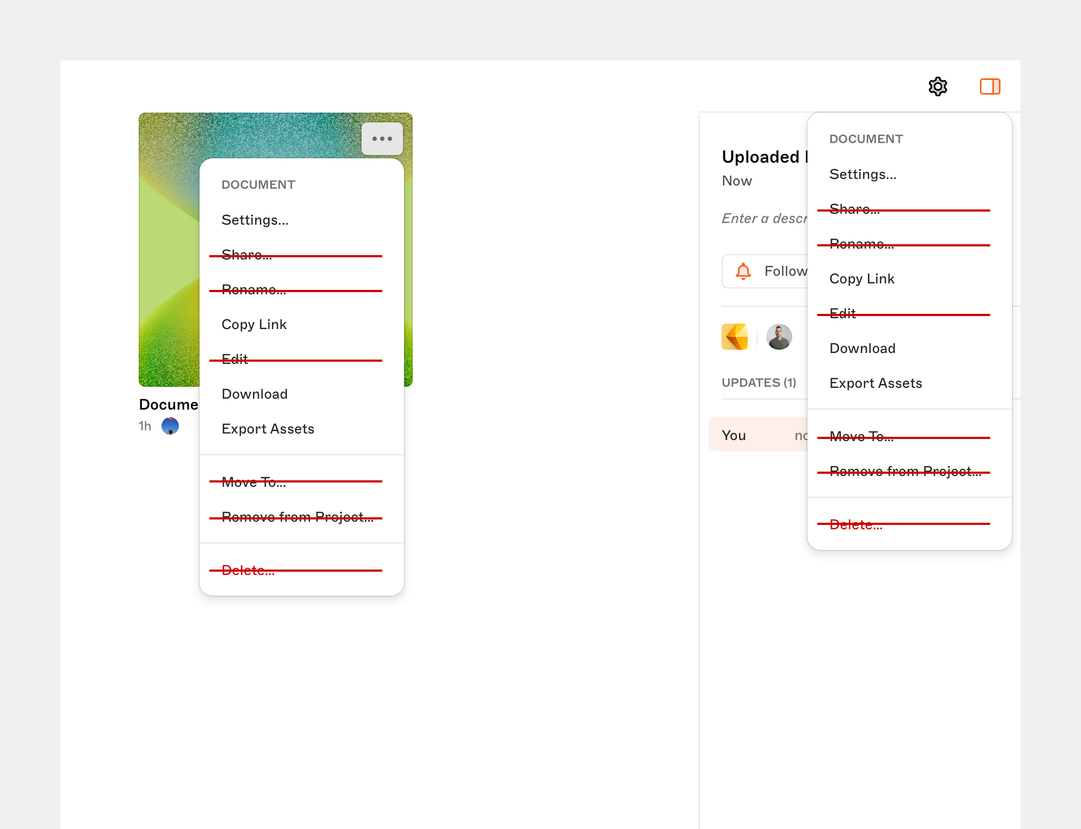Select Settings... in right document menu
1081x829 pixels.
pos(863,174)
